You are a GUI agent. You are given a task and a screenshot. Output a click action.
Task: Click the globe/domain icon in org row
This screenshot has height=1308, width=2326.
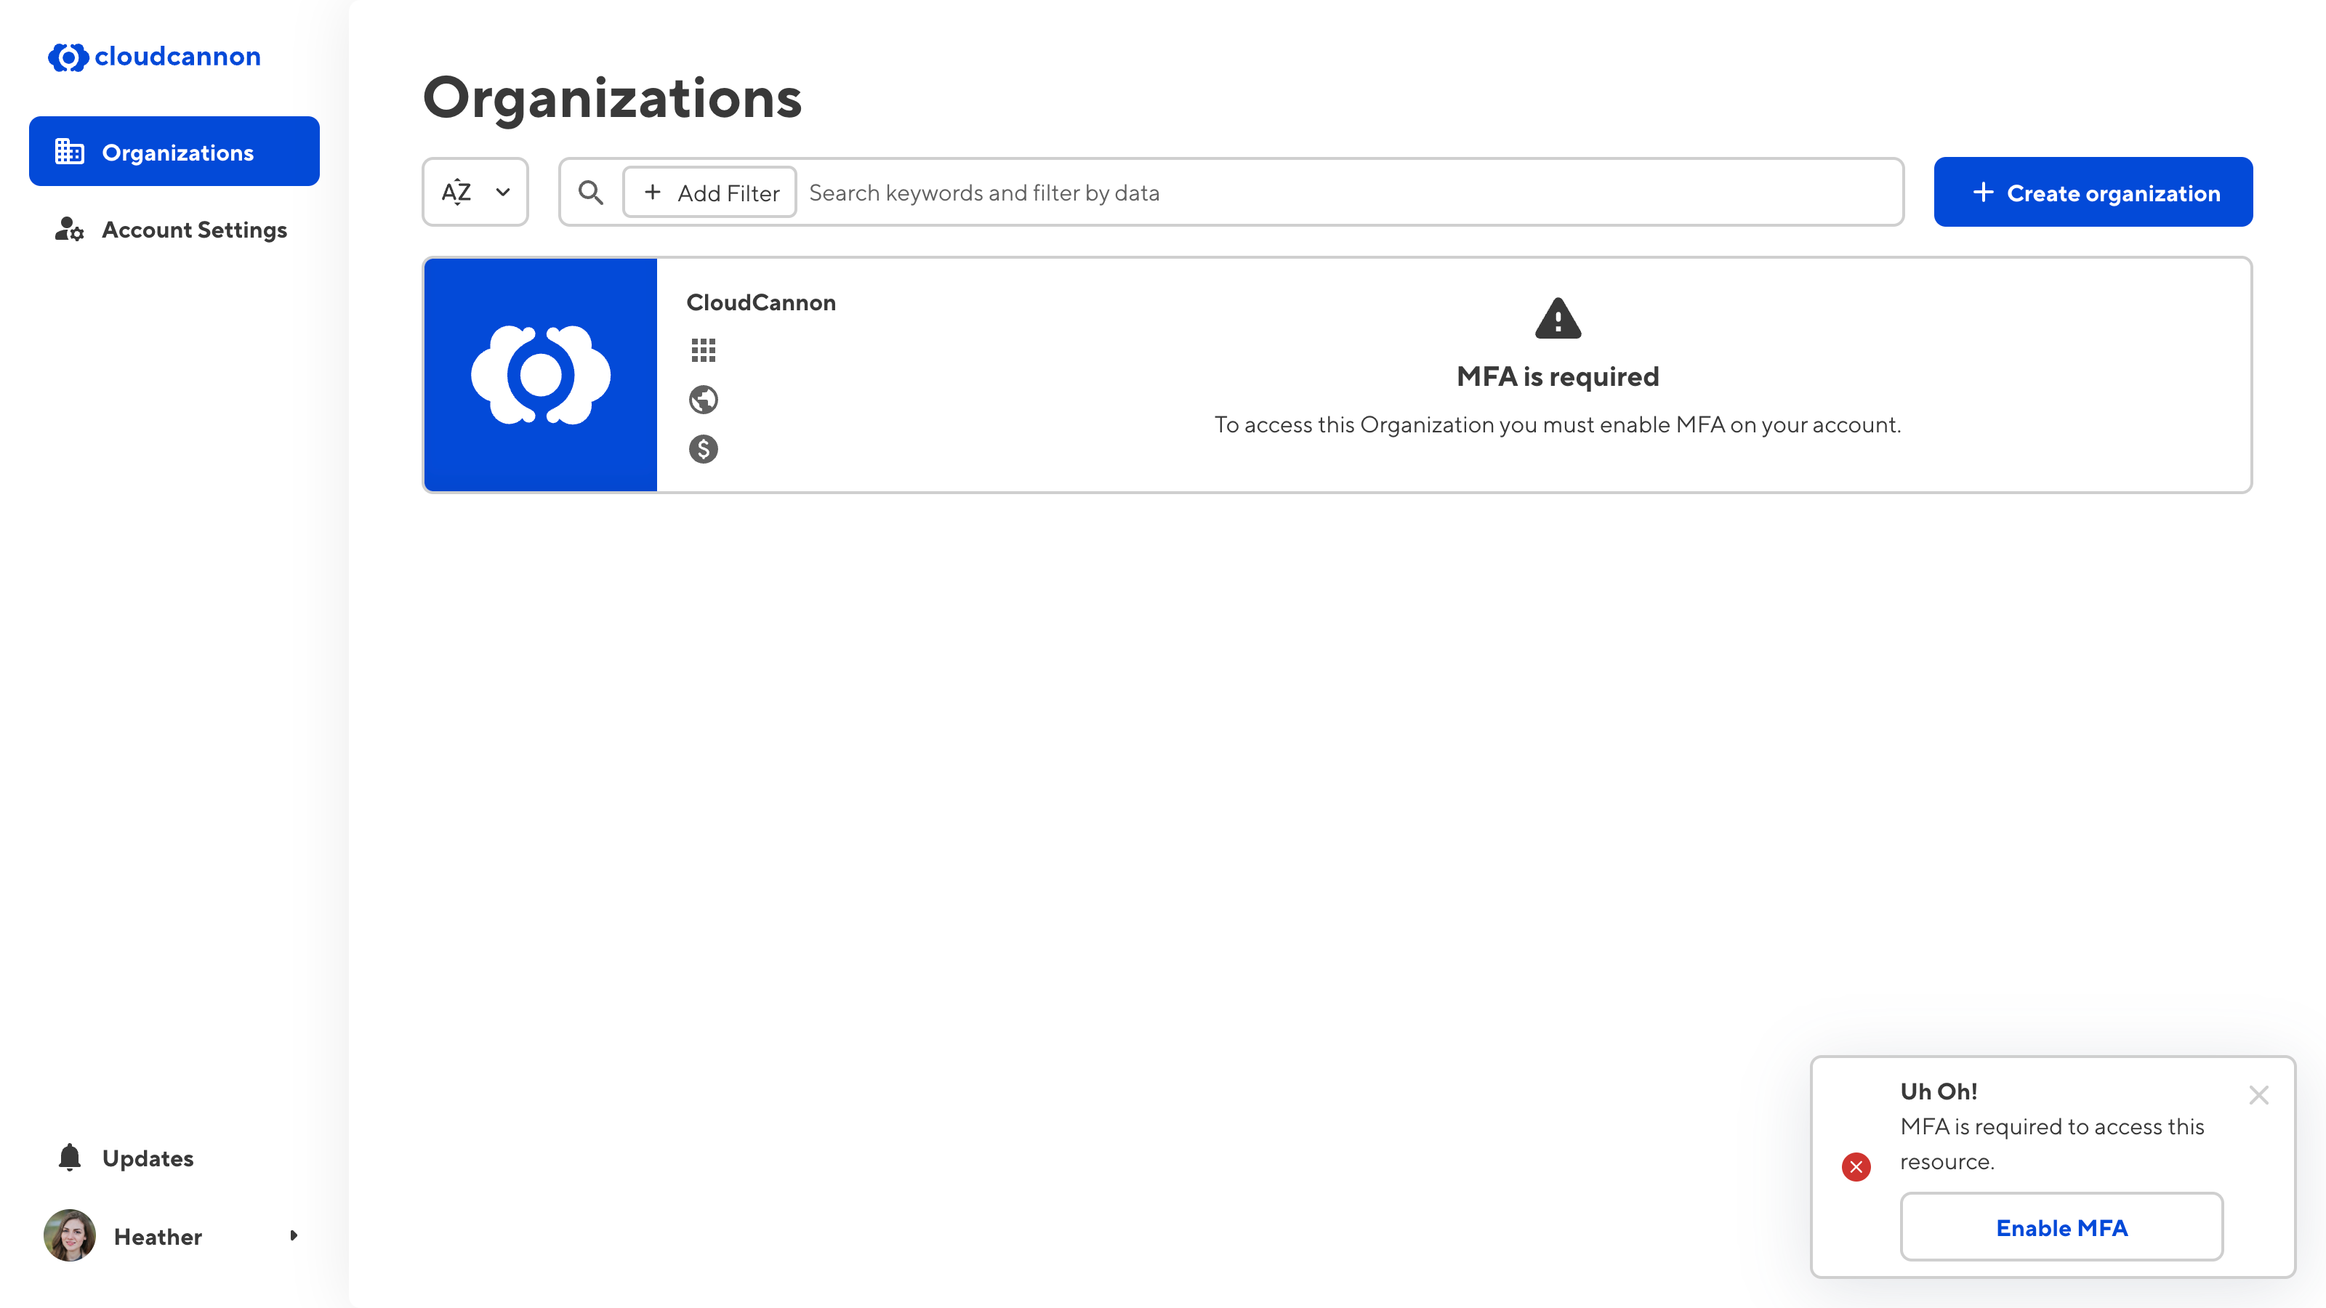[x=703, y=399]
